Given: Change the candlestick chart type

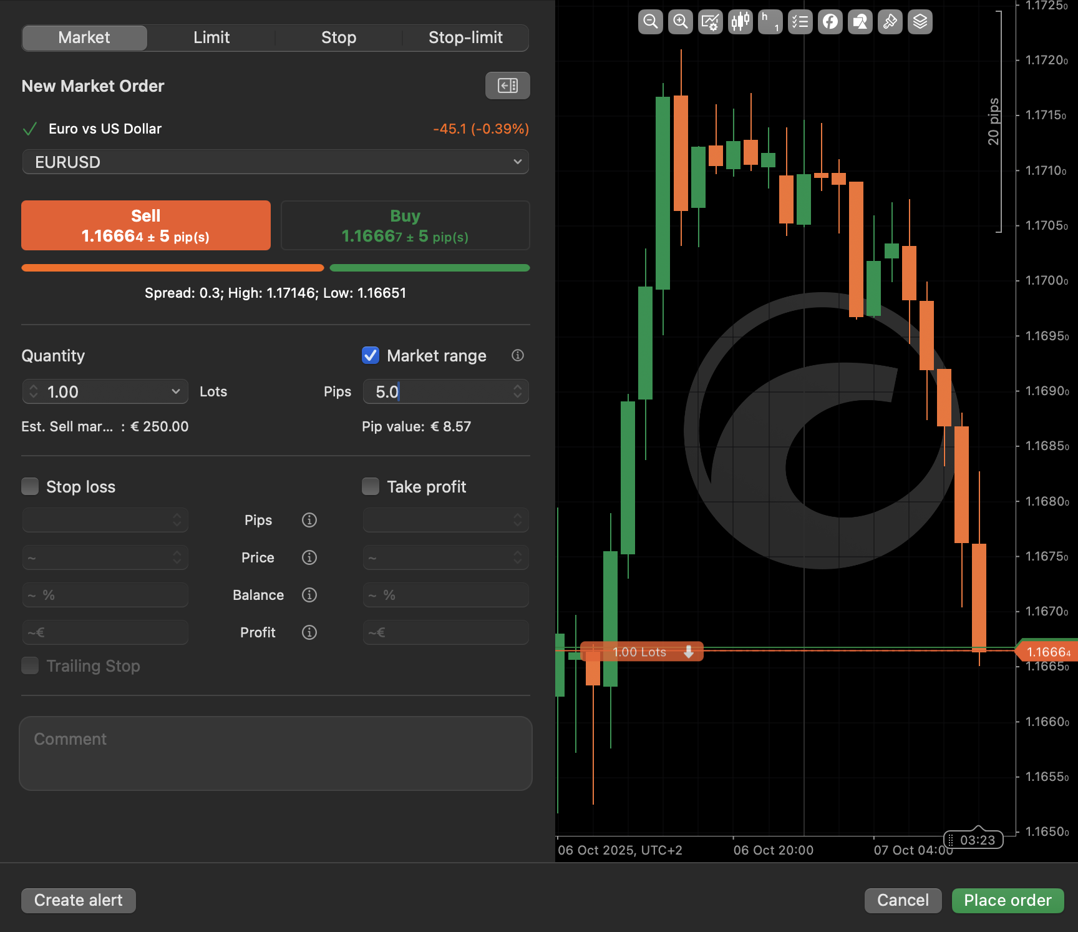Looking at the screenshot, I should coord(740,22).
